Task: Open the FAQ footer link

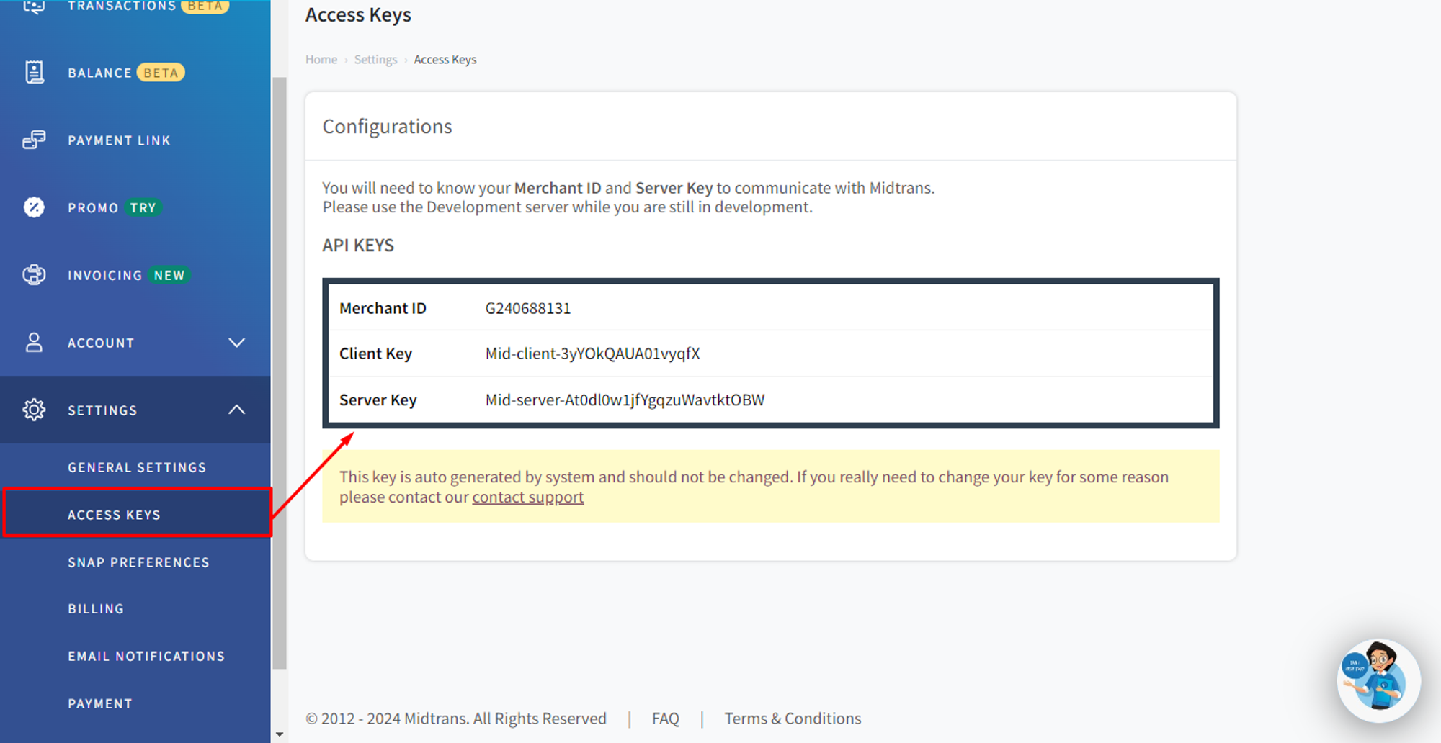Action: [665, 719]
